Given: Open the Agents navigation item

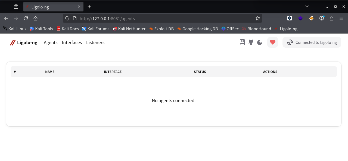Looking at the screenshot, I should click(x=51, y=42).
